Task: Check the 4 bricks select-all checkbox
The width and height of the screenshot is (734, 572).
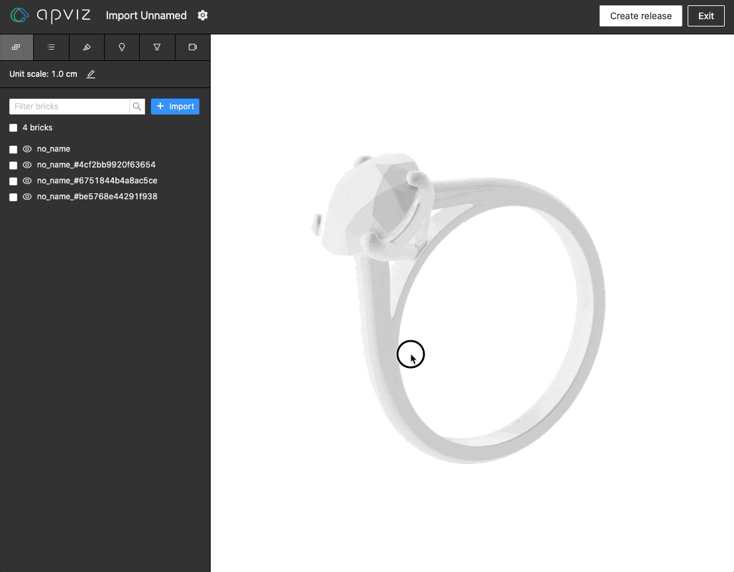Action: click(13, 128)
